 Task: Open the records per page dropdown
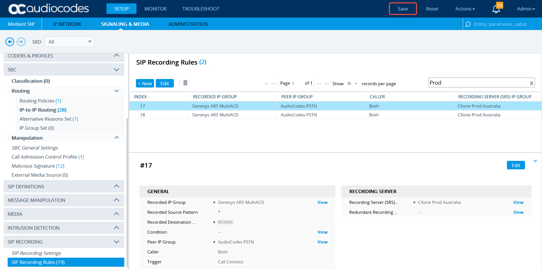(x=352, y=84)
